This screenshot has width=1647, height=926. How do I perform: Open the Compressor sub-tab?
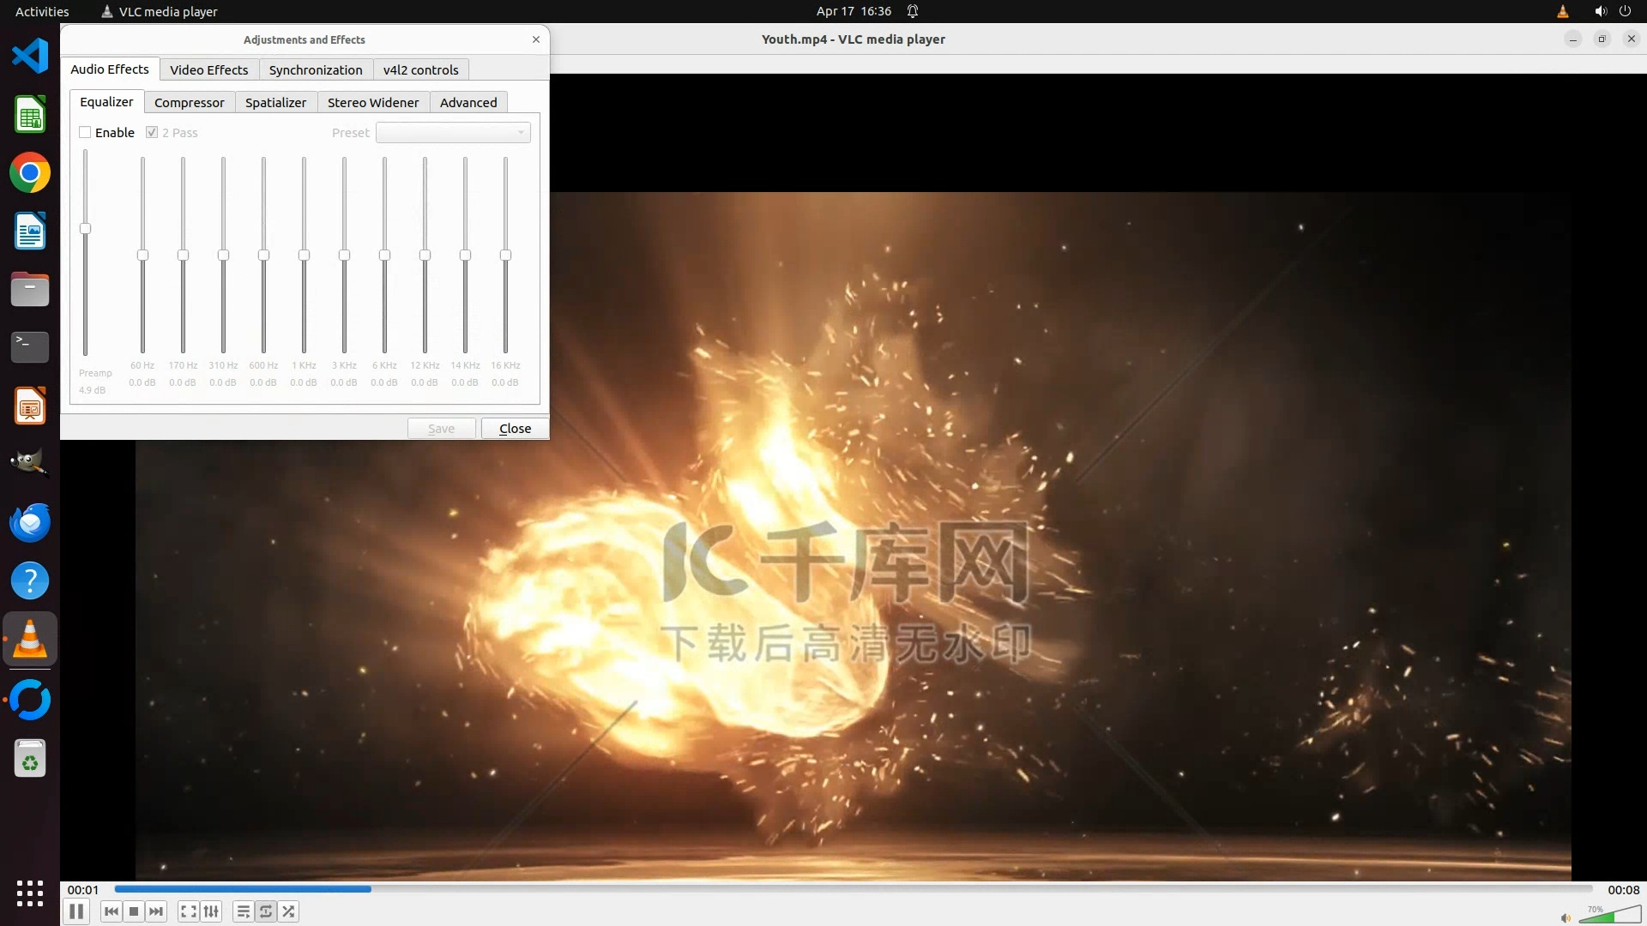189,102
